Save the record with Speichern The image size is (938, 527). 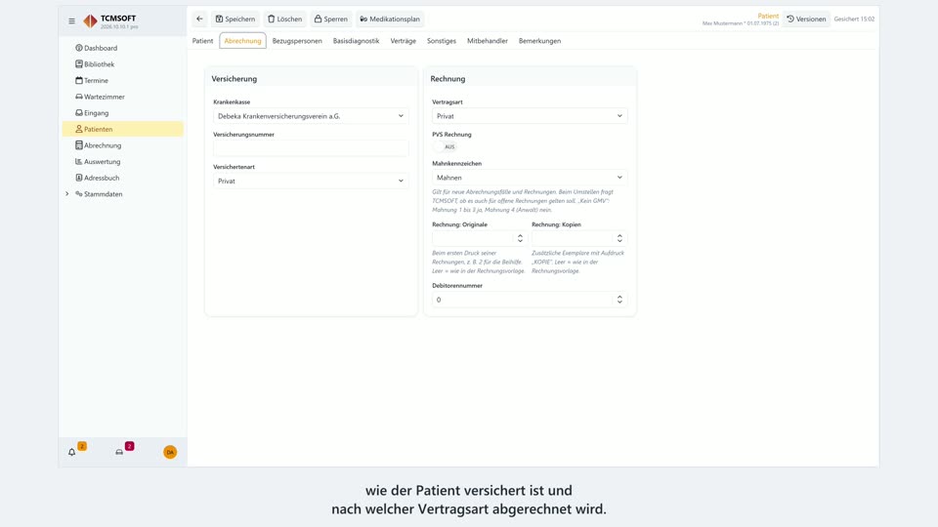point(235,20)
